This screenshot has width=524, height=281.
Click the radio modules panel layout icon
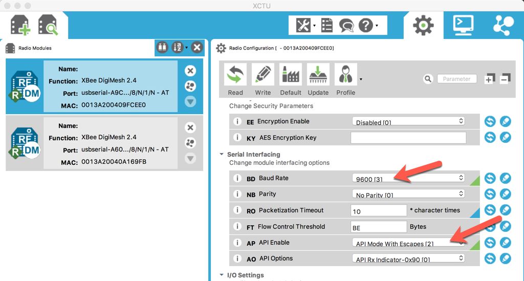click(162, 48)
